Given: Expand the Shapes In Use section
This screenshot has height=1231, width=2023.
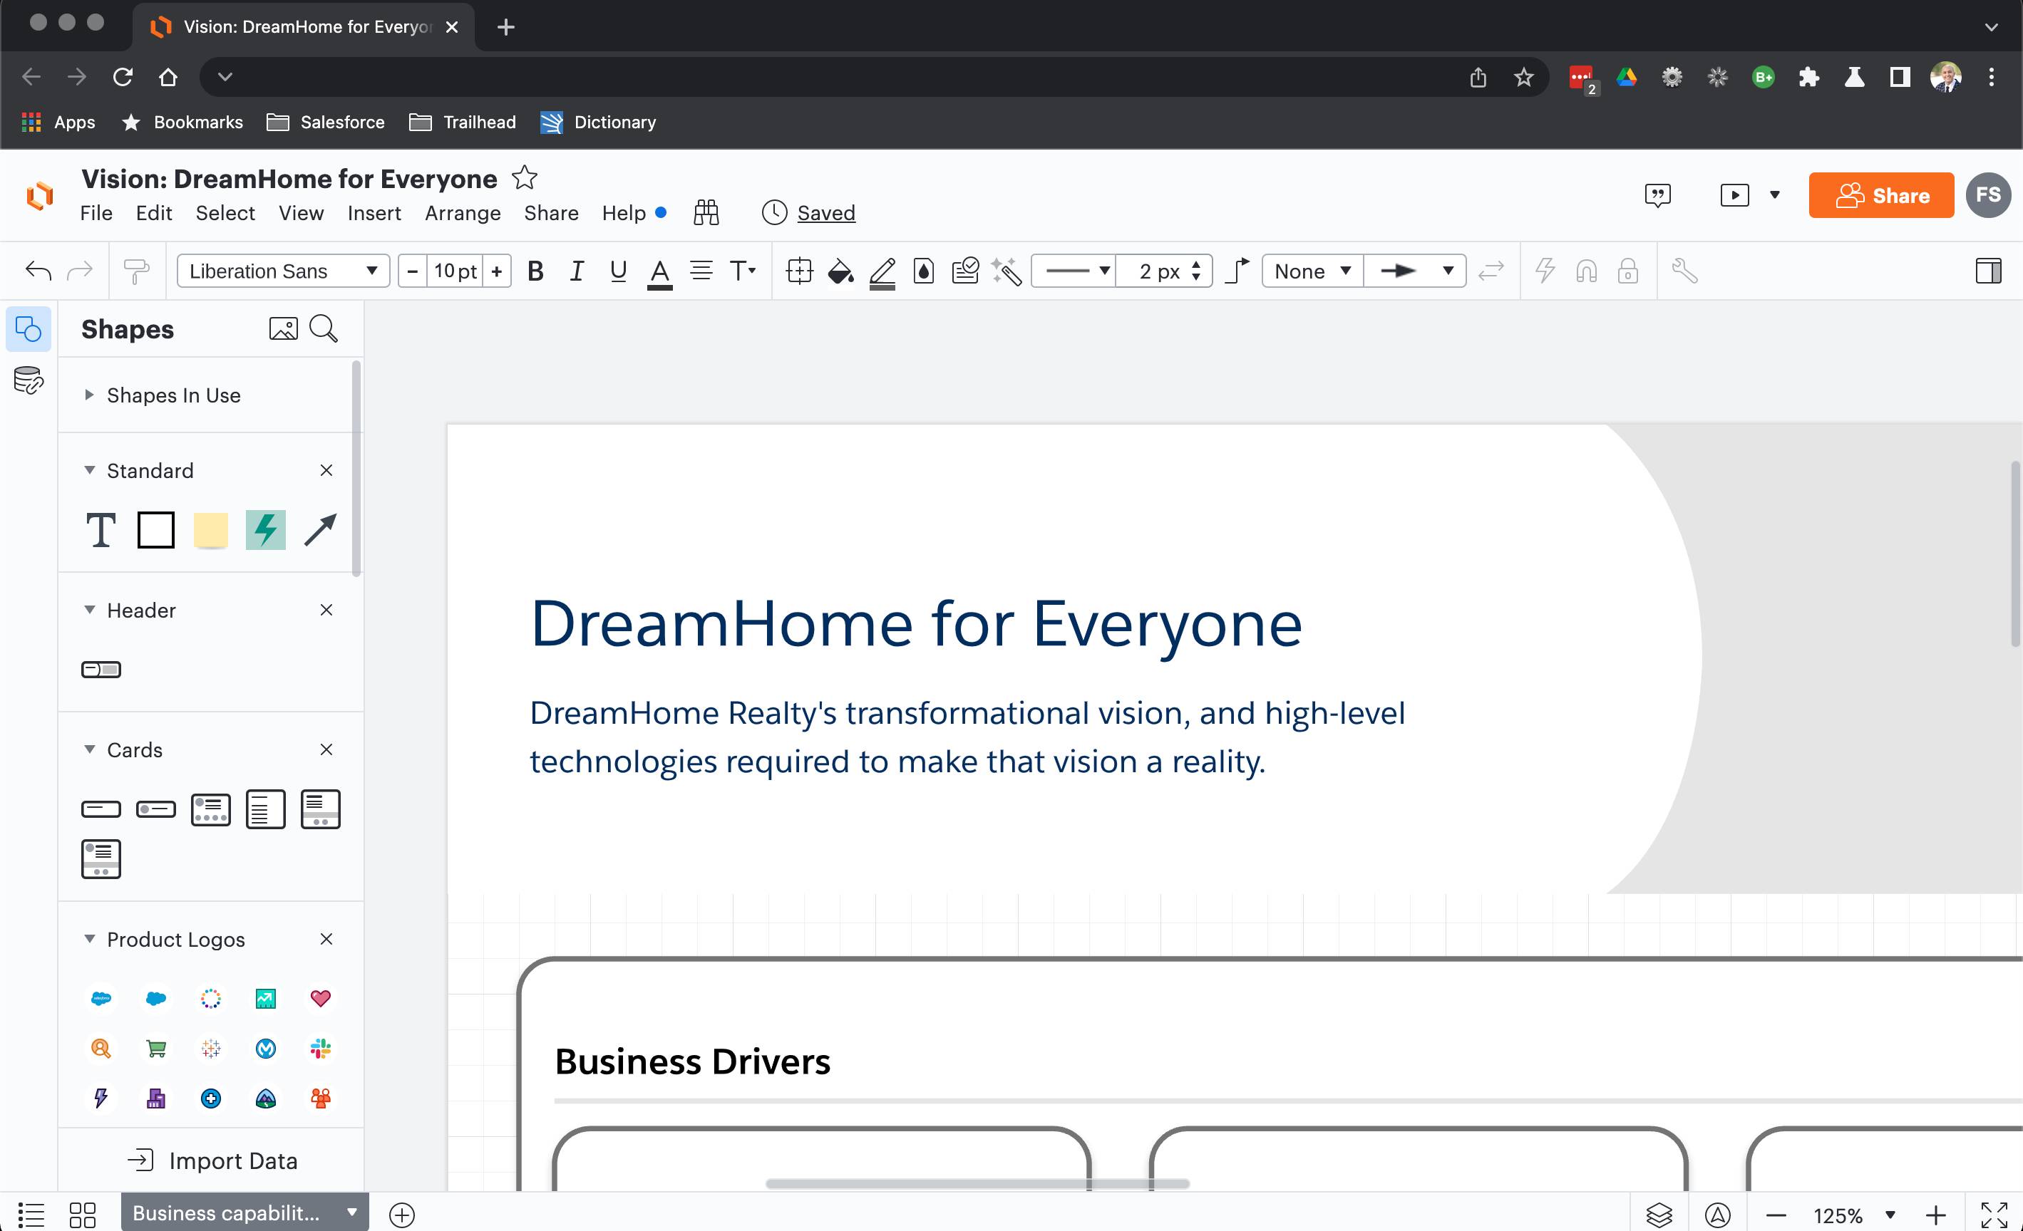Looking at the screenshot, I should 173,395.
